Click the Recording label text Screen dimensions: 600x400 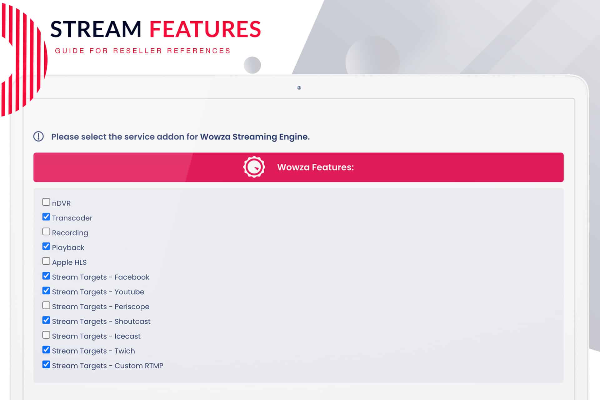(70, 233)
